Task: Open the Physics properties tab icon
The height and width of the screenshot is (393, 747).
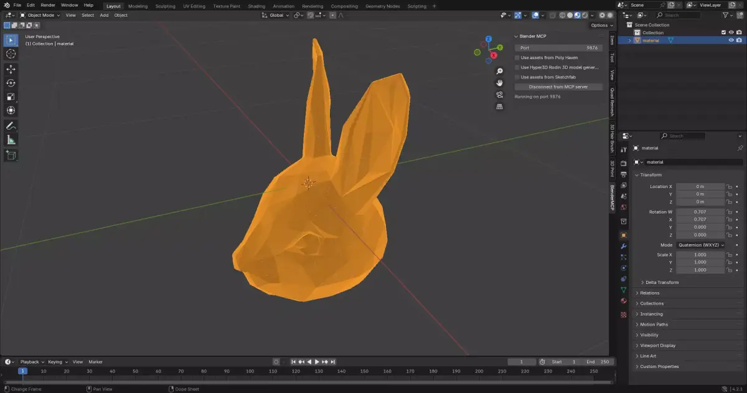Action: [x=624, y=268]
